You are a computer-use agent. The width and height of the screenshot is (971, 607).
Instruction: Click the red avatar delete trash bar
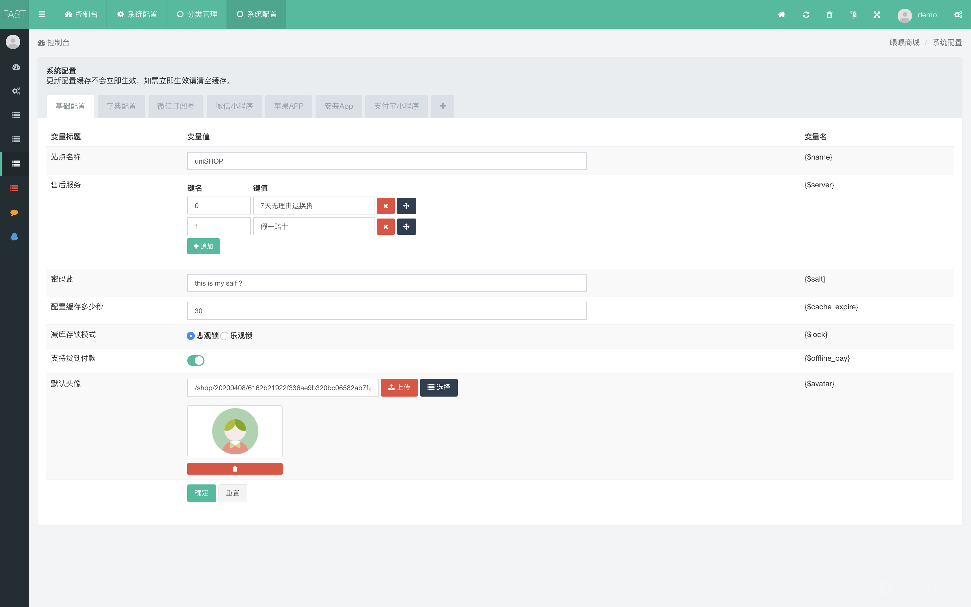[235, 469]
